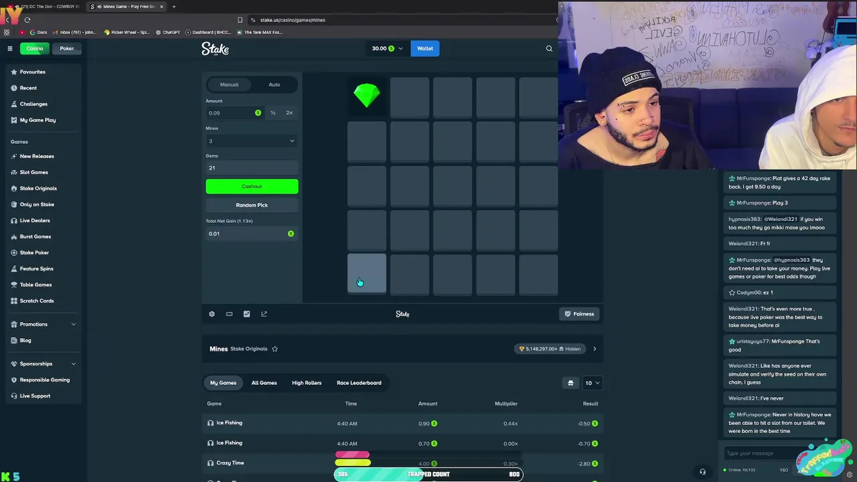Switch to the Casino tab
Image resolution: width=857 pixels, height=482 pixels.
35,48
